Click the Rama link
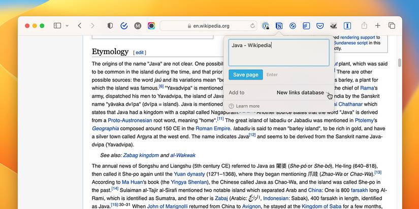The height and width of the screenshot is (209, 419). 367,88
